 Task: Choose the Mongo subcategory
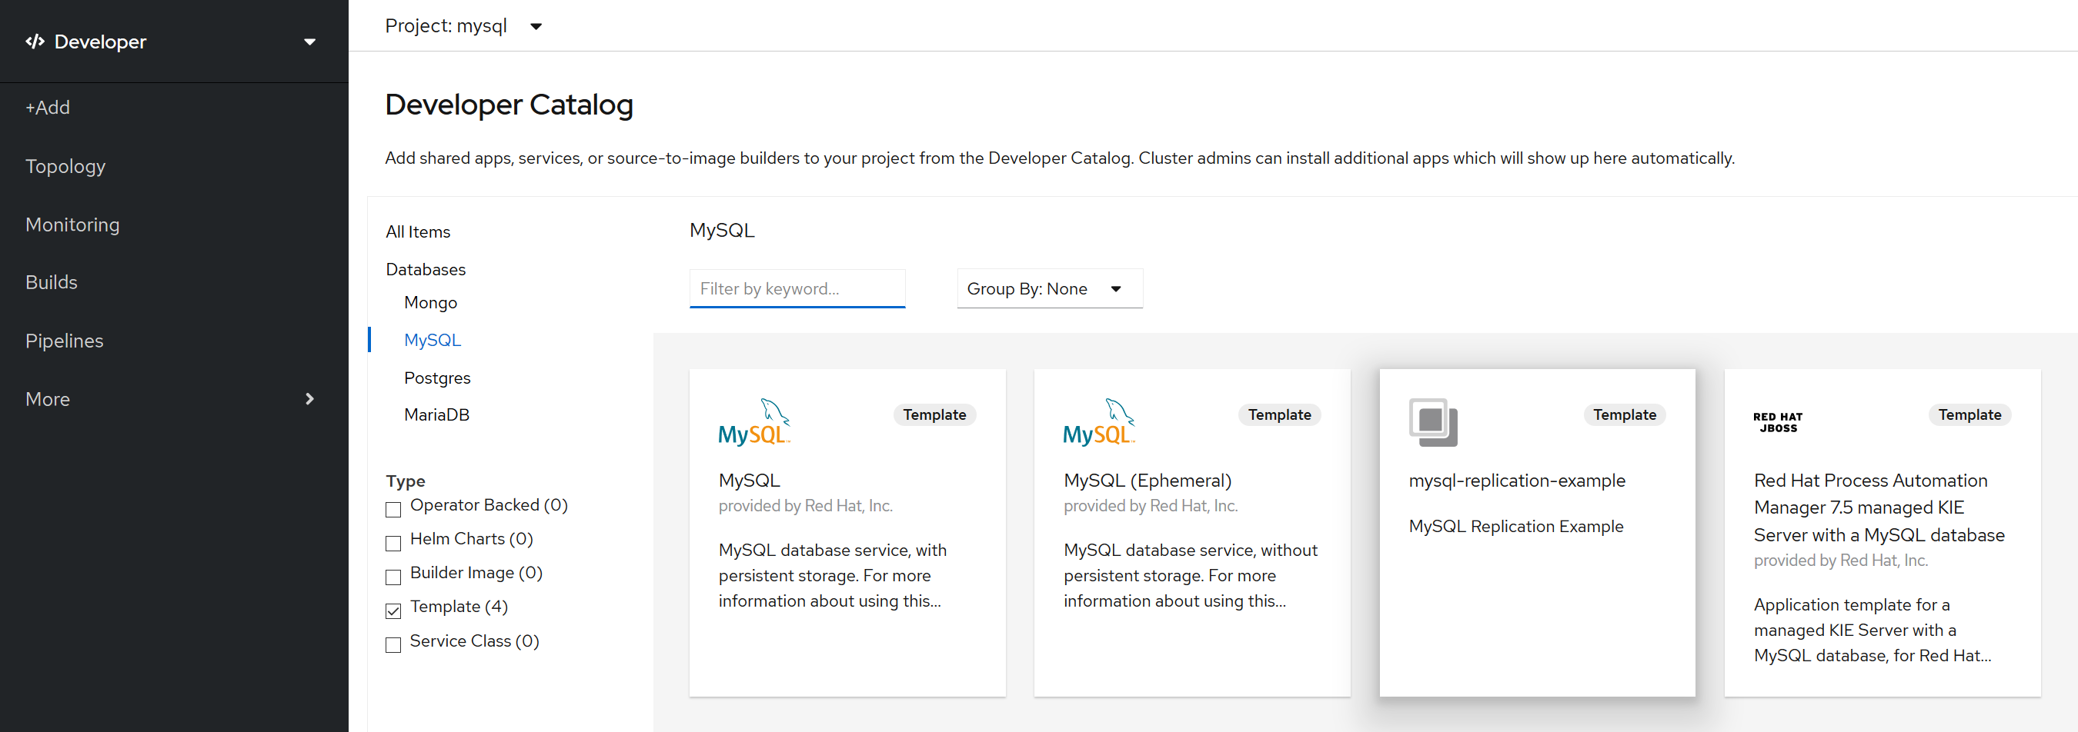(x=431, y=302)
